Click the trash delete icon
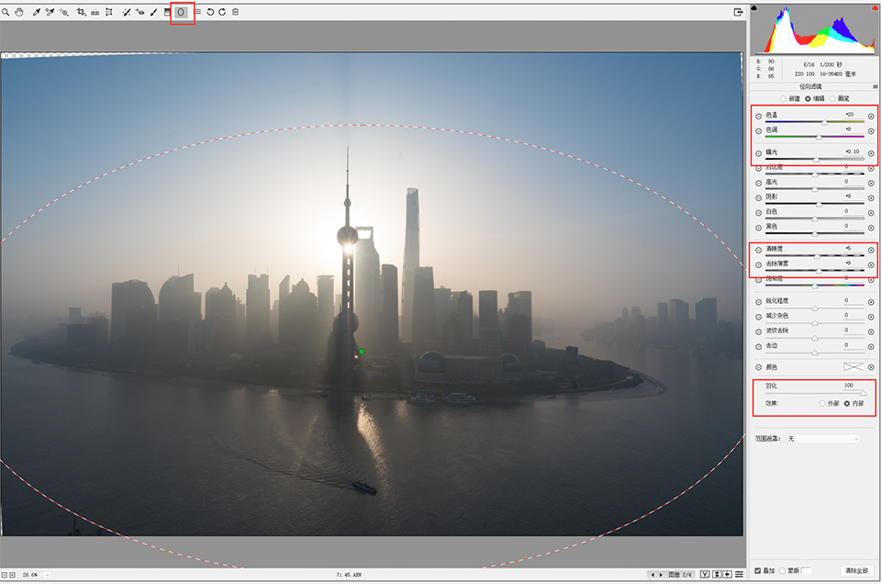 click(236, 12)
